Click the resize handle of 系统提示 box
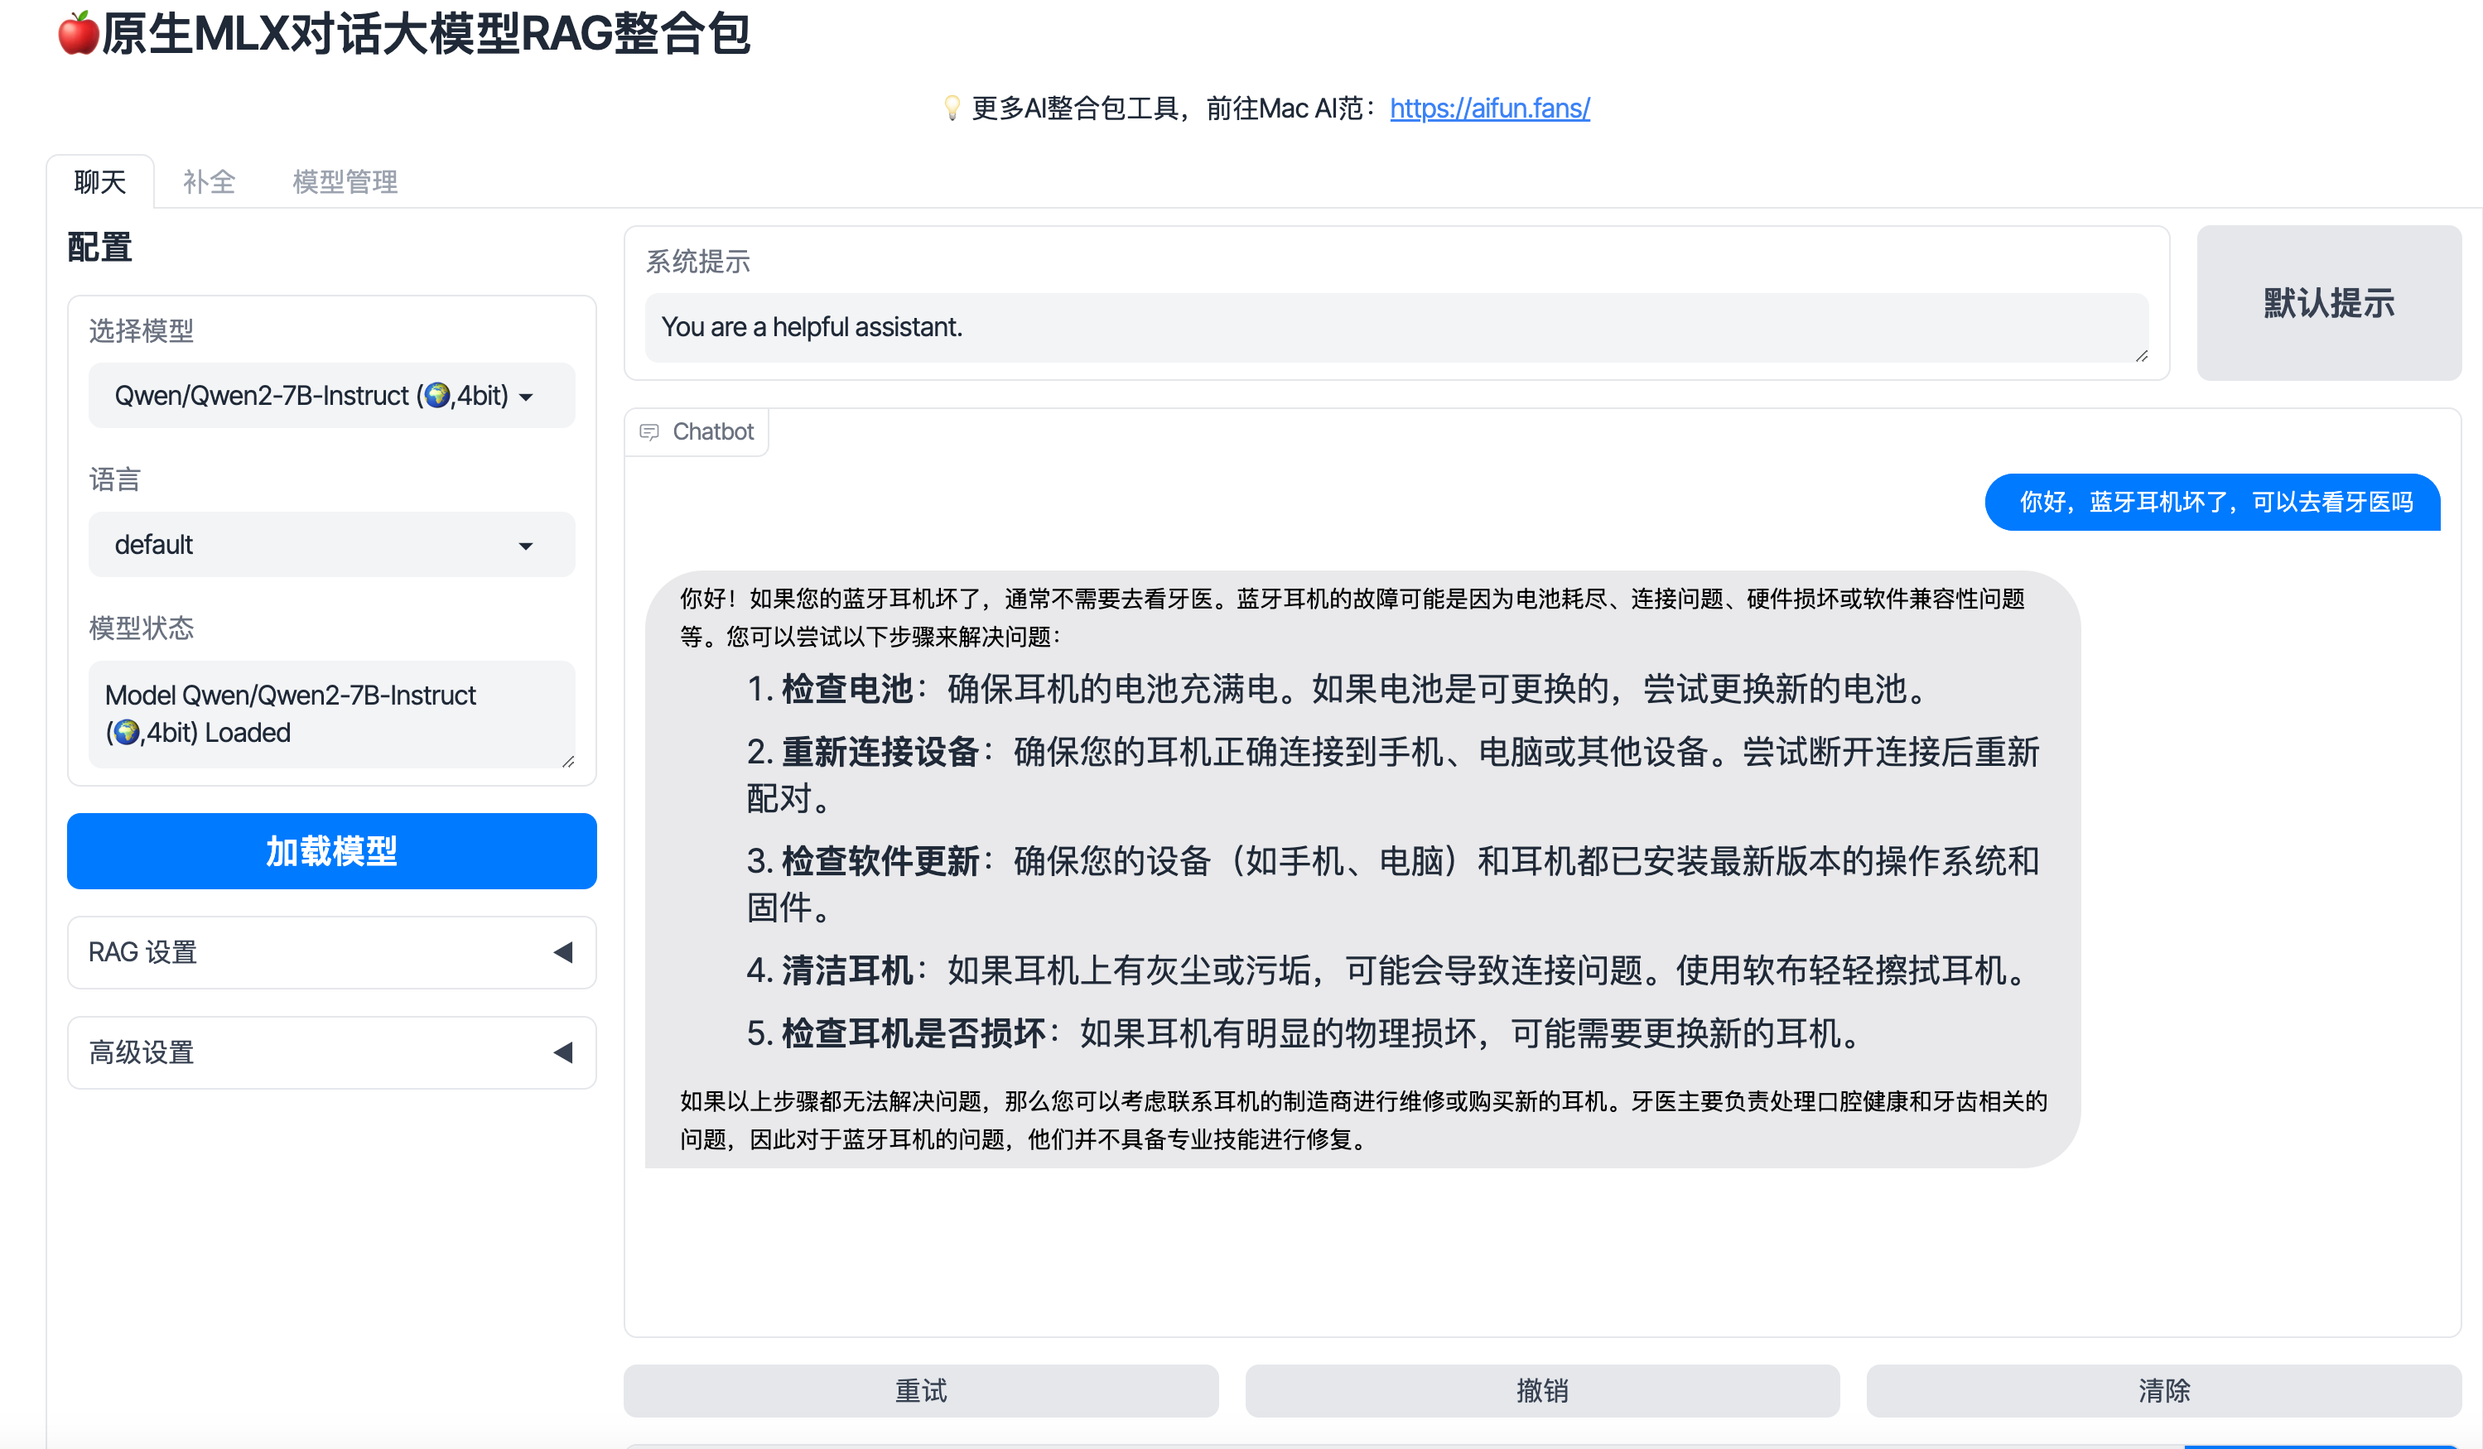 (2141, 355)
